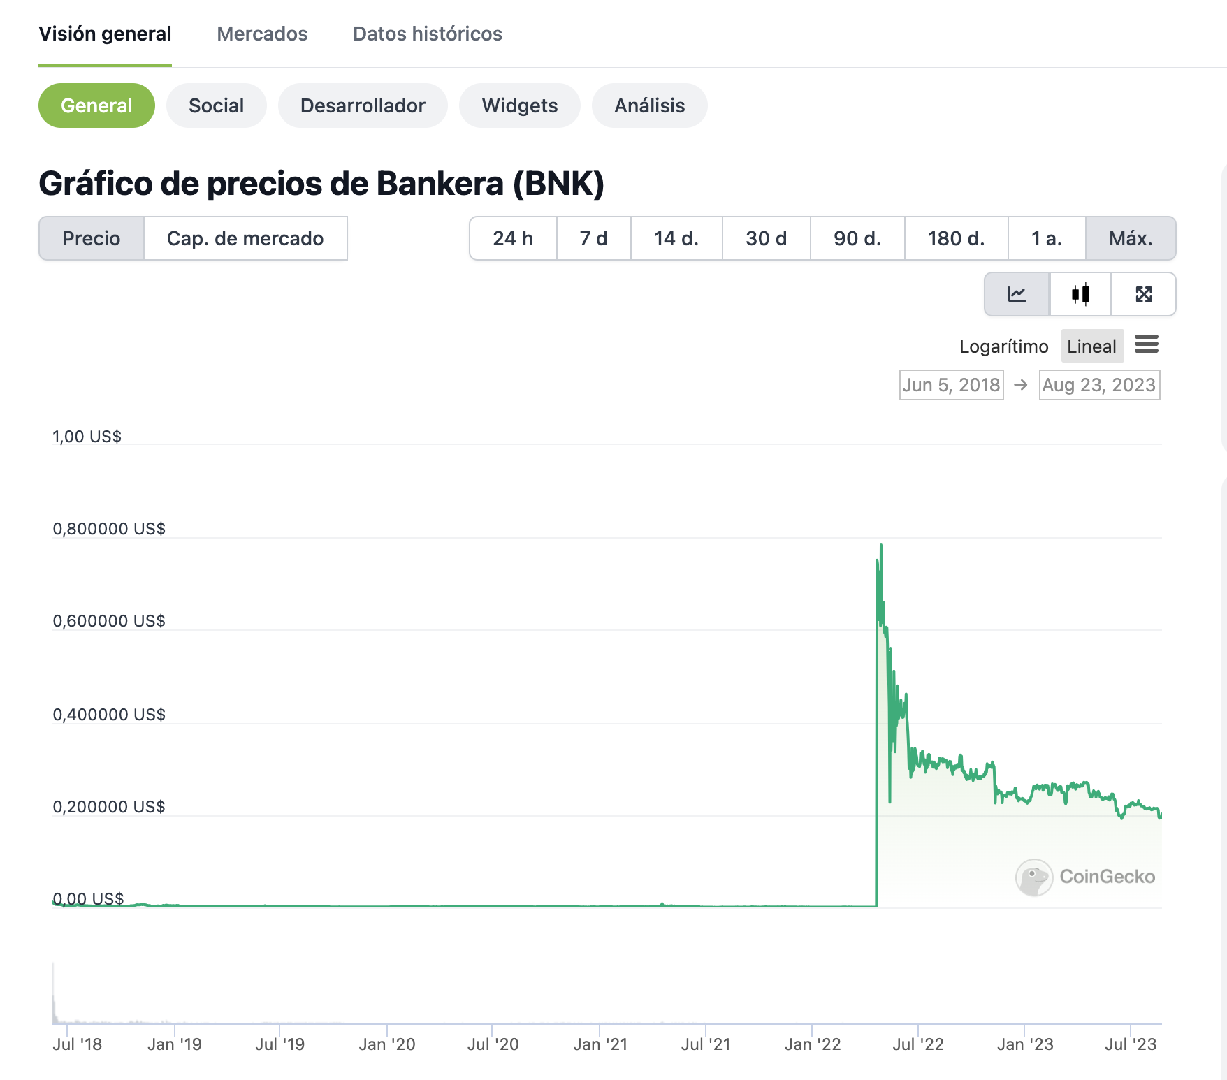Viewport: 1227px width, 1080px height.
Task: Edit end date Aug 23, 2023
Action: point(1099,385)
